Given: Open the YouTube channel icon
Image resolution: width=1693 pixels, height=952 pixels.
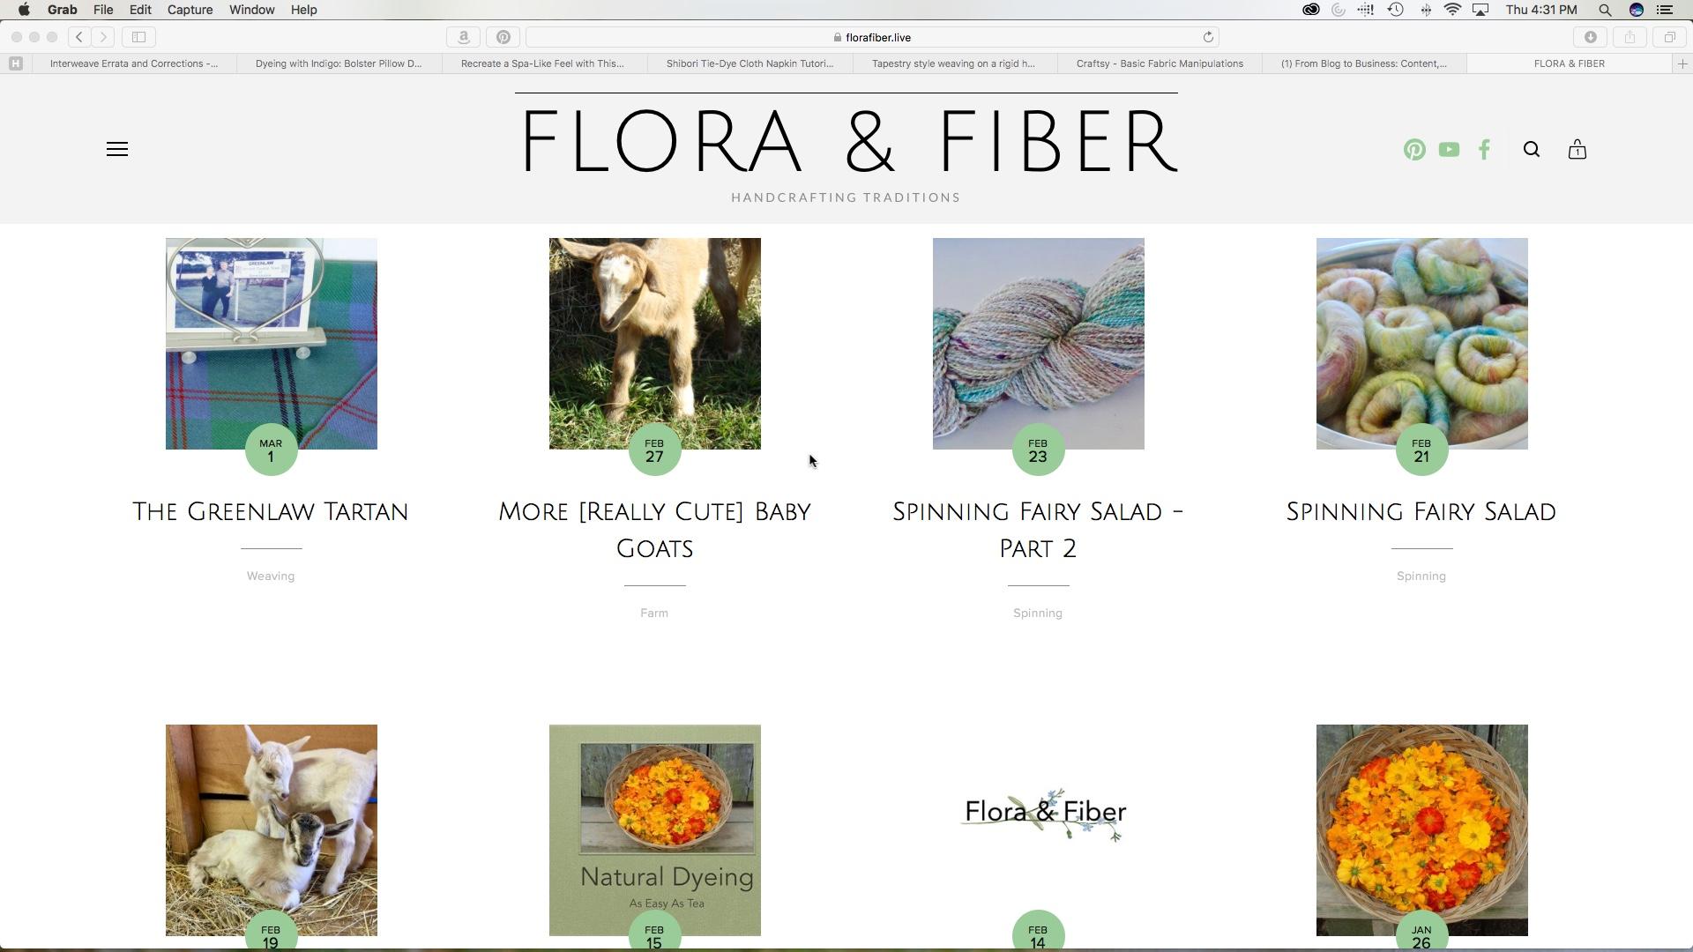Looking at the screenshot, I should 1449,150.
